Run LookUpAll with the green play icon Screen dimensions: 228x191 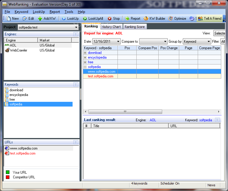(x=85, y=19)
